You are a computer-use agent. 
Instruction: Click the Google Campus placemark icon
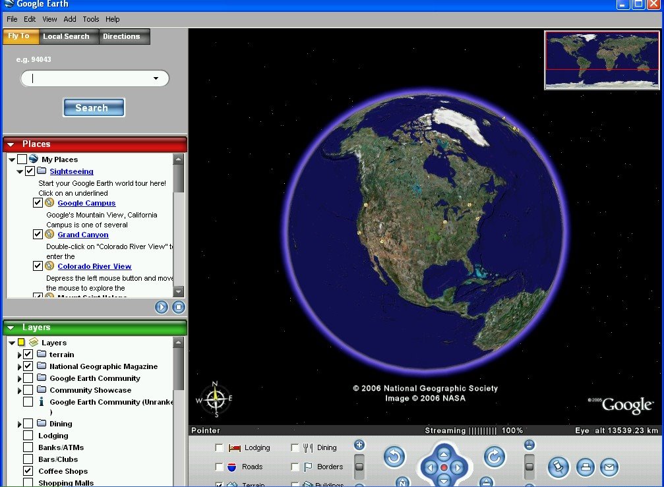tap(49, 203)
